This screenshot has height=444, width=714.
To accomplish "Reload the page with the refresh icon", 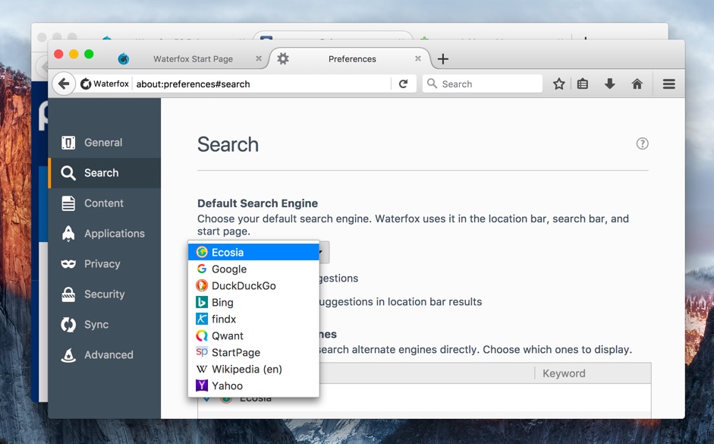I will click(x=403, y=84).
